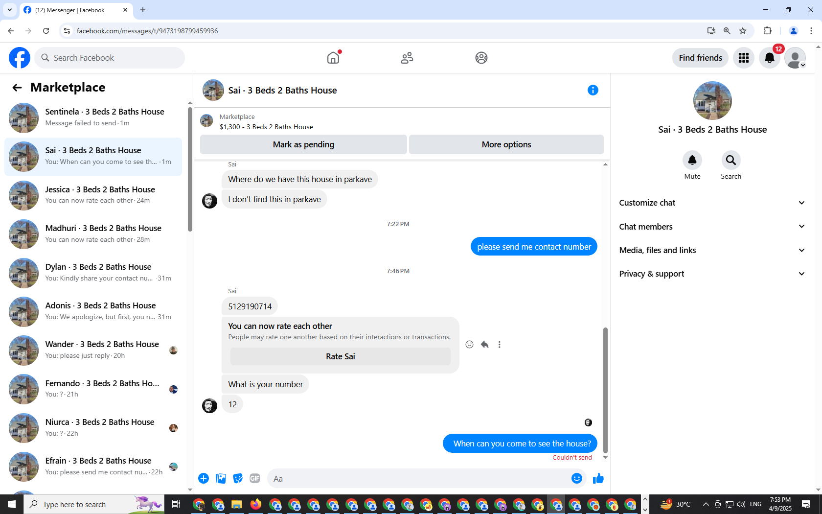Open the taskbar volume icon

coord(741,504)
